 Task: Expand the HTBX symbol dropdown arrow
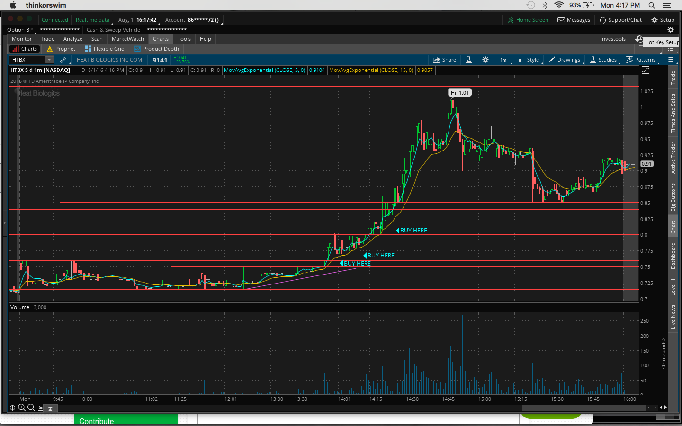(49, 60)
